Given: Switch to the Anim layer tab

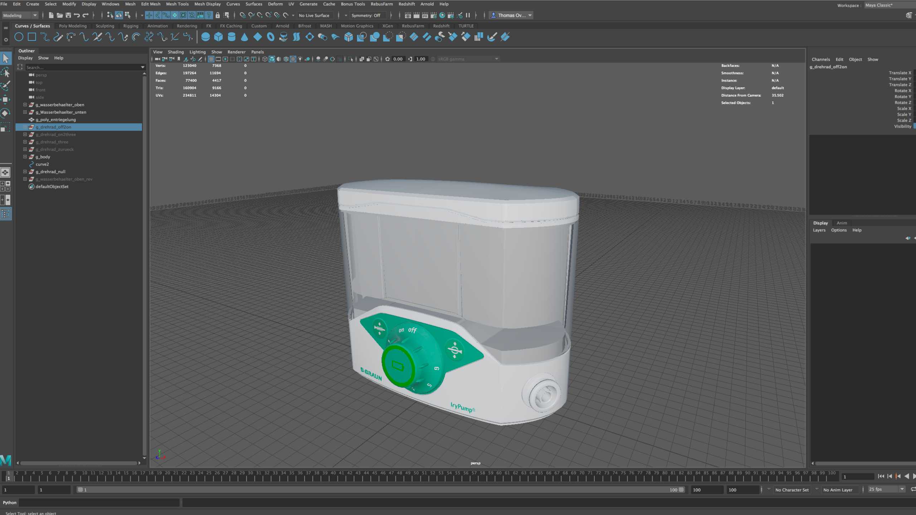Looking at the screenshot, I should tap(842, 223).
